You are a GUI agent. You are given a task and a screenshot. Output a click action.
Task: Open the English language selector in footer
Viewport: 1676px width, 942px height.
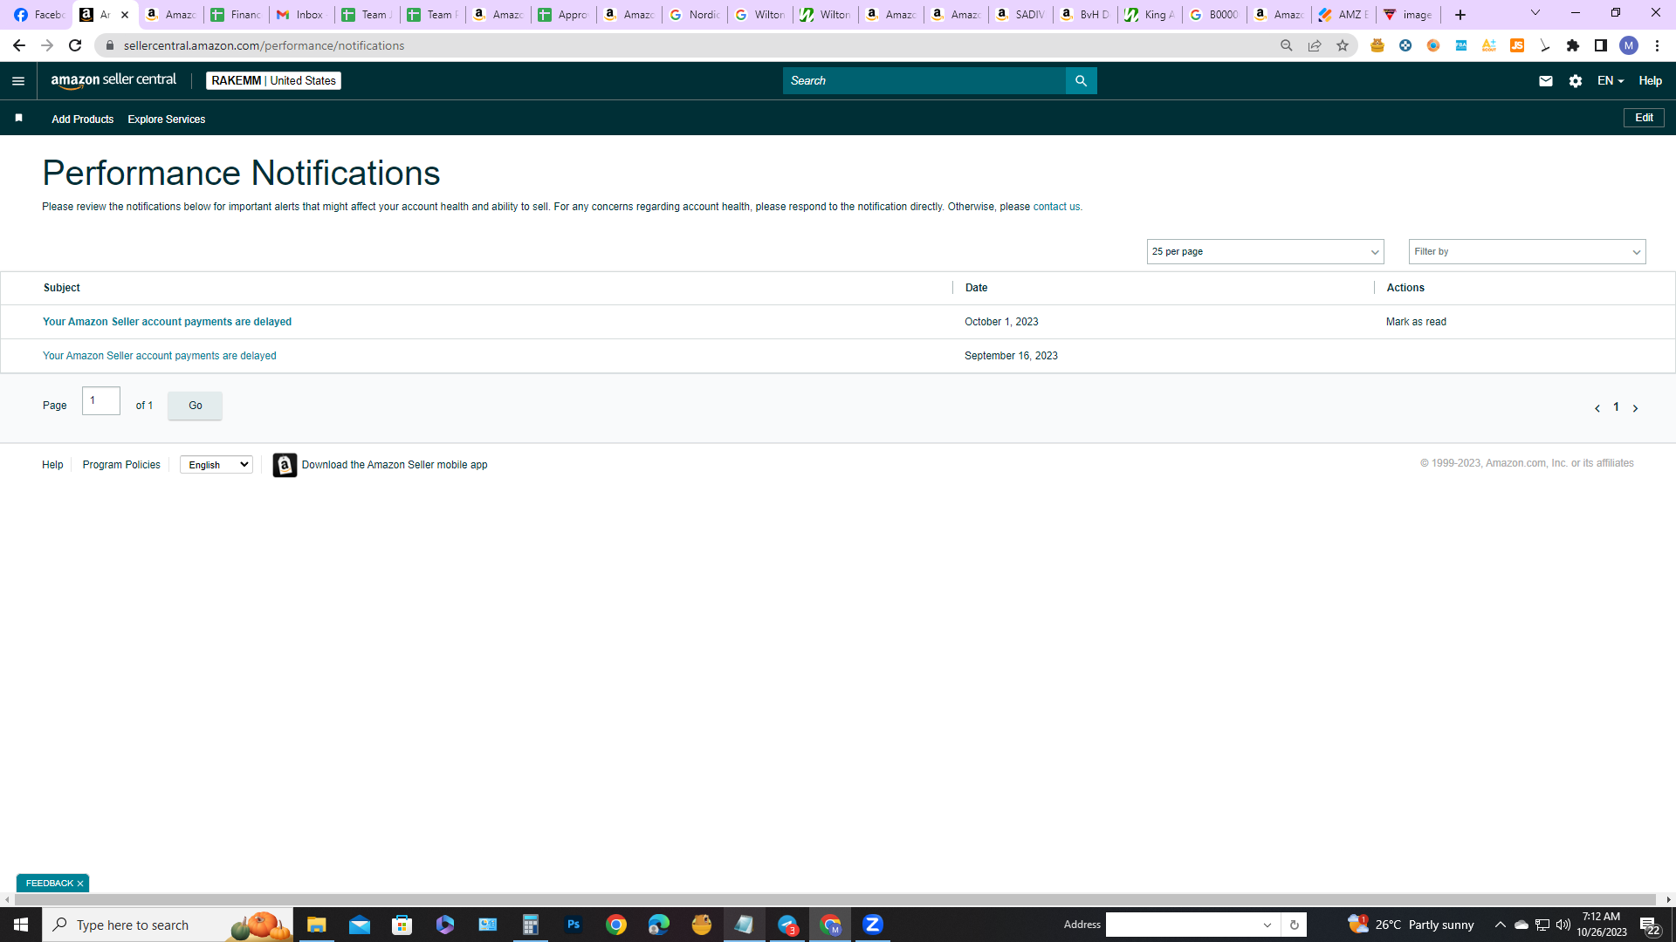[x=216, y=465]
